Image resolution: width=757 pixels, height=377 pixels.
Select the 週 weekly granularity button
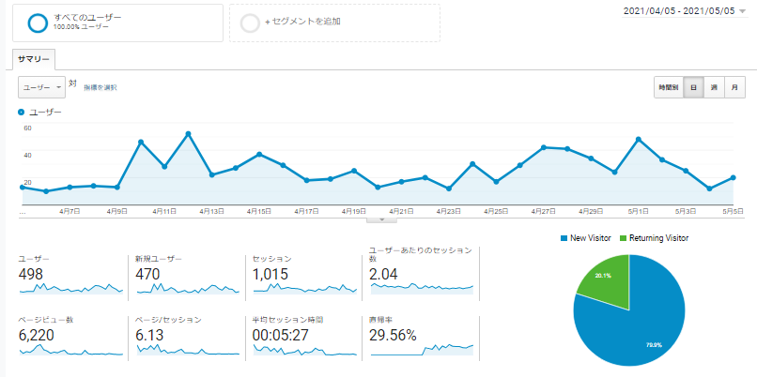tap(714, 87)
